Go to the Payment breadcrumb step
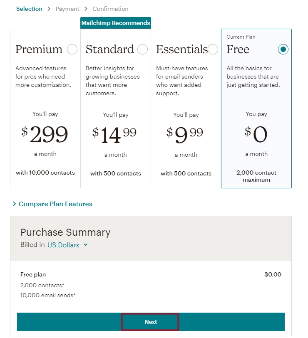 [x=67, y=9]
